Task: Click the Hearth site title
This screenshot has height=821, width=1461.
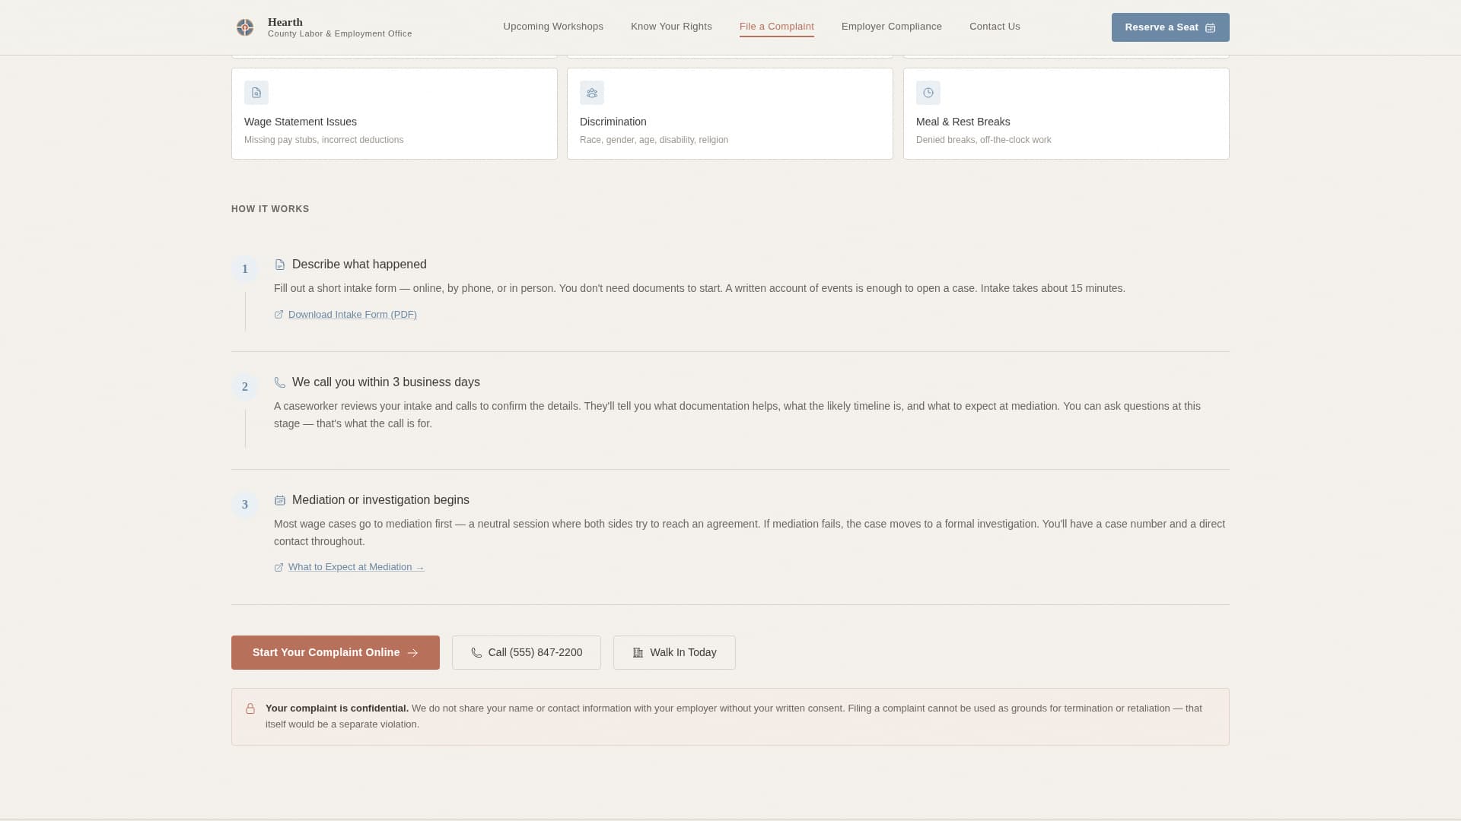Action: 285,22
